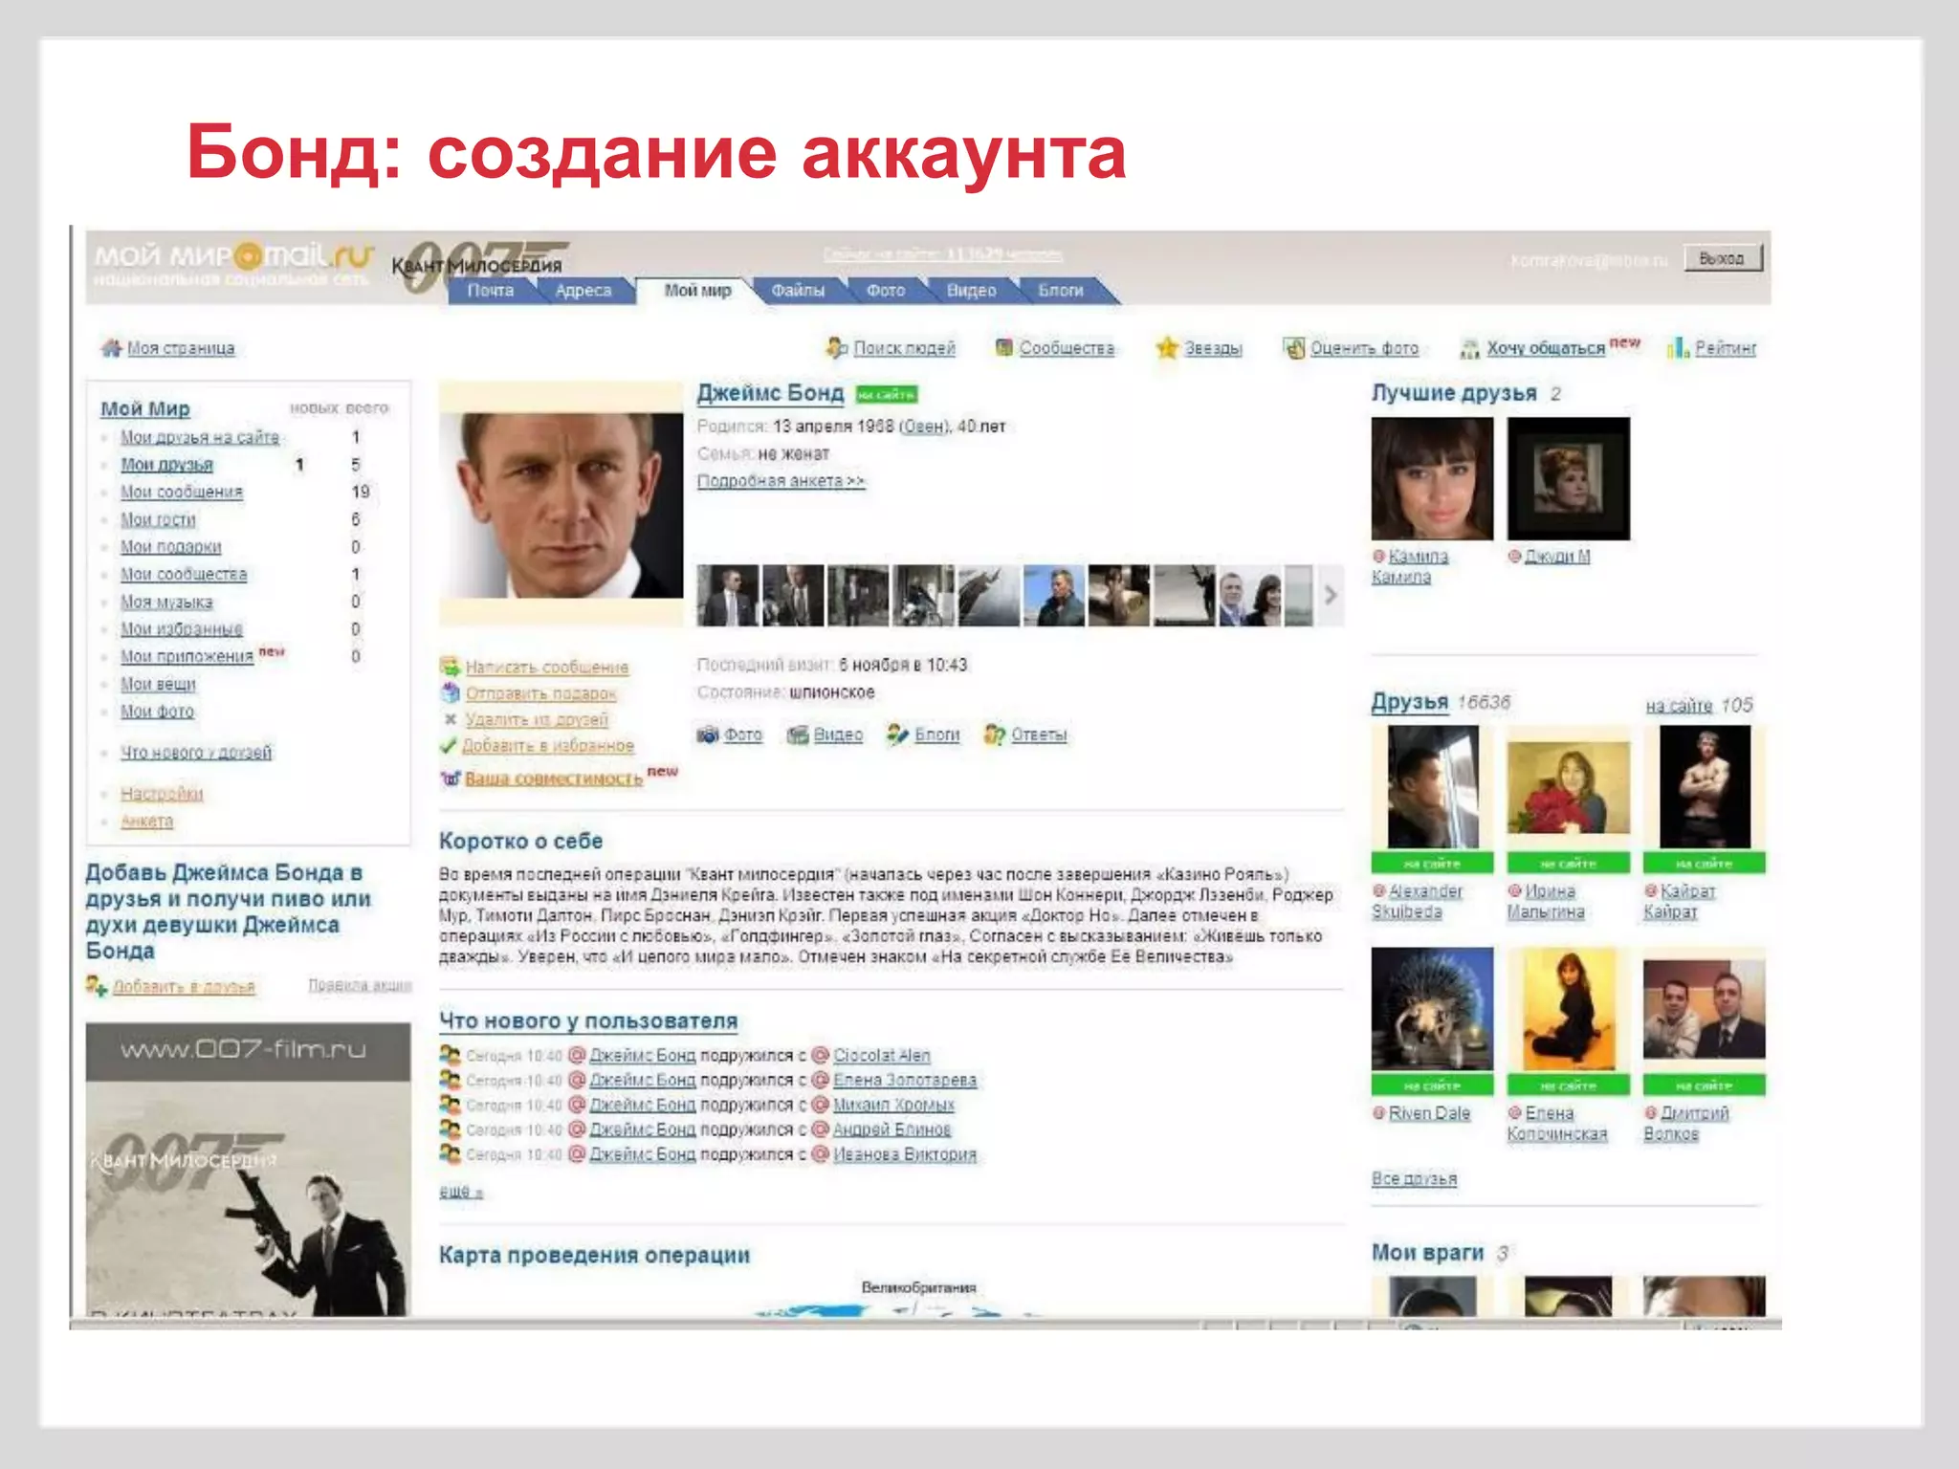
Task: Click the Поиск людей search icon
Action: click(x=837, y=348)
